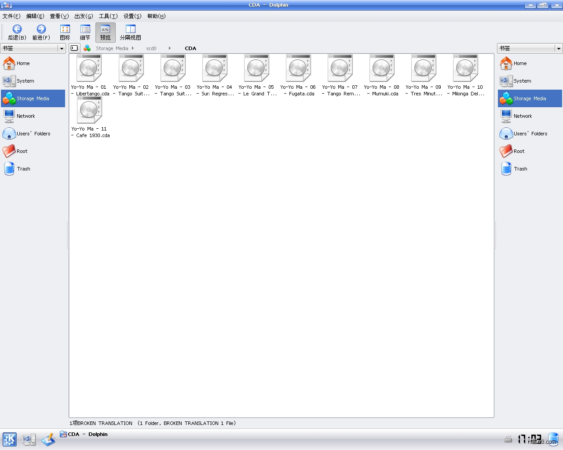Screen dimensions: 563x450
Task: Select Network in the left sidebar
Action: pyautogui.click(x=26, y=116)
